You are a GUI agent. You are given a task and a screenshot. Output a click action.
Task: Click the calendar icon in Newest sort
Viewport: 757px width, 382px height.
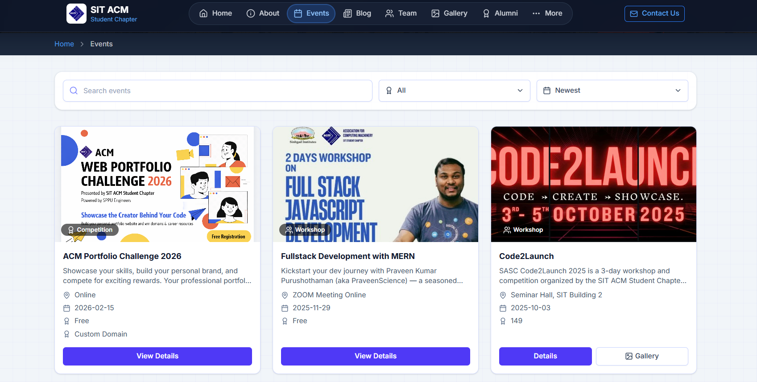[547, 90]
